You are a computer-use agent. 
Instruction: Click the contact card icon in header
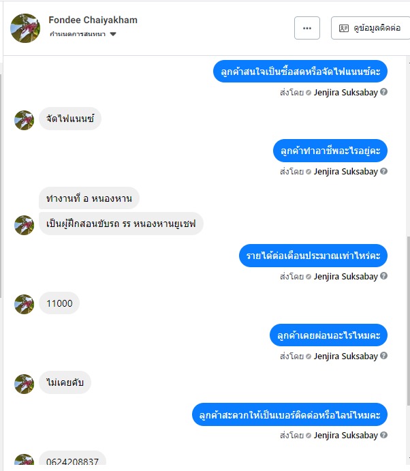(344, 28)
